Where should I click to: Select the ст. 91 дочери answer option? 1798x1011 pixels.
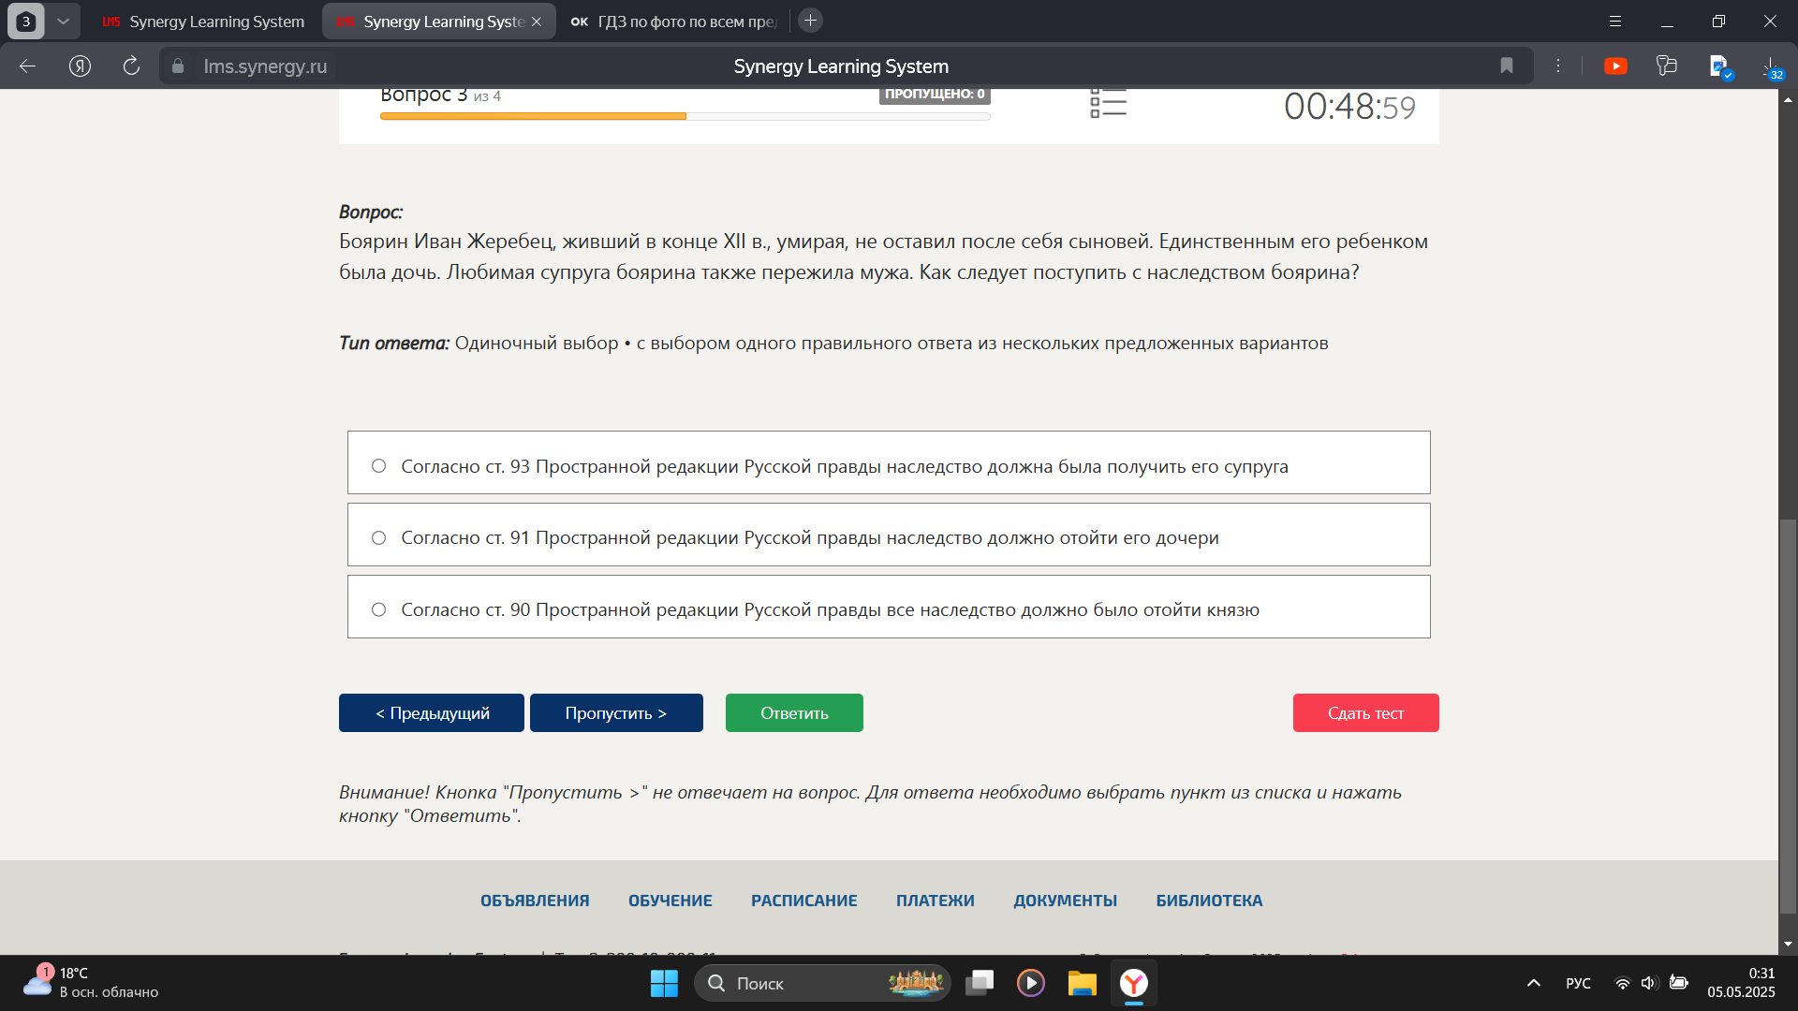pos(889,535)
